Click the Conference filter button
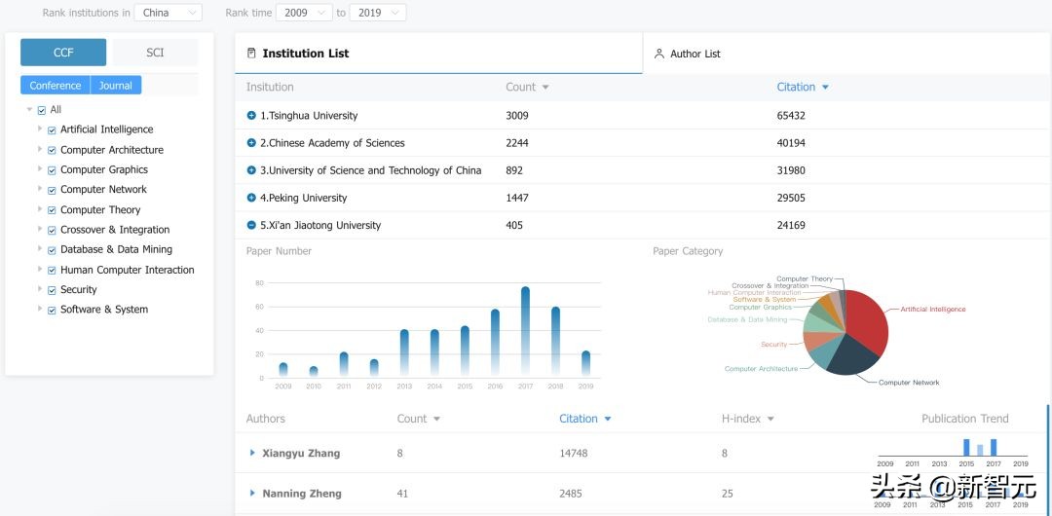The width and height of the screenshot is (1052, 516). pos(56,86)
